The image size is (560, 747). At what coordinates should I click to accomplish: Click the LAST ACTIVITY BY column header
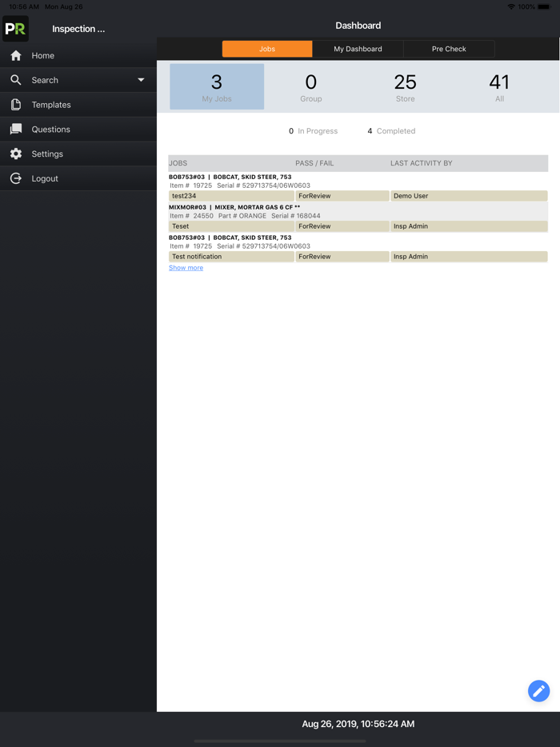click(422, 163)
